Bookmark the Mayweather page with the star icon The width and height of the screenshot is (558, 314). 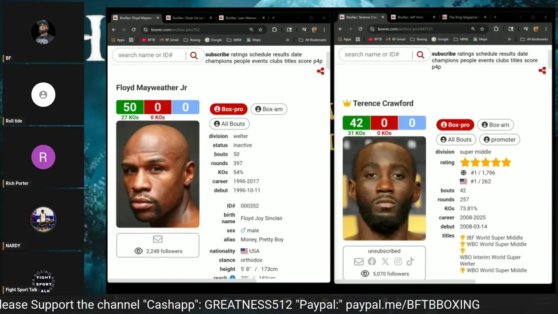[x=260, y=30]
